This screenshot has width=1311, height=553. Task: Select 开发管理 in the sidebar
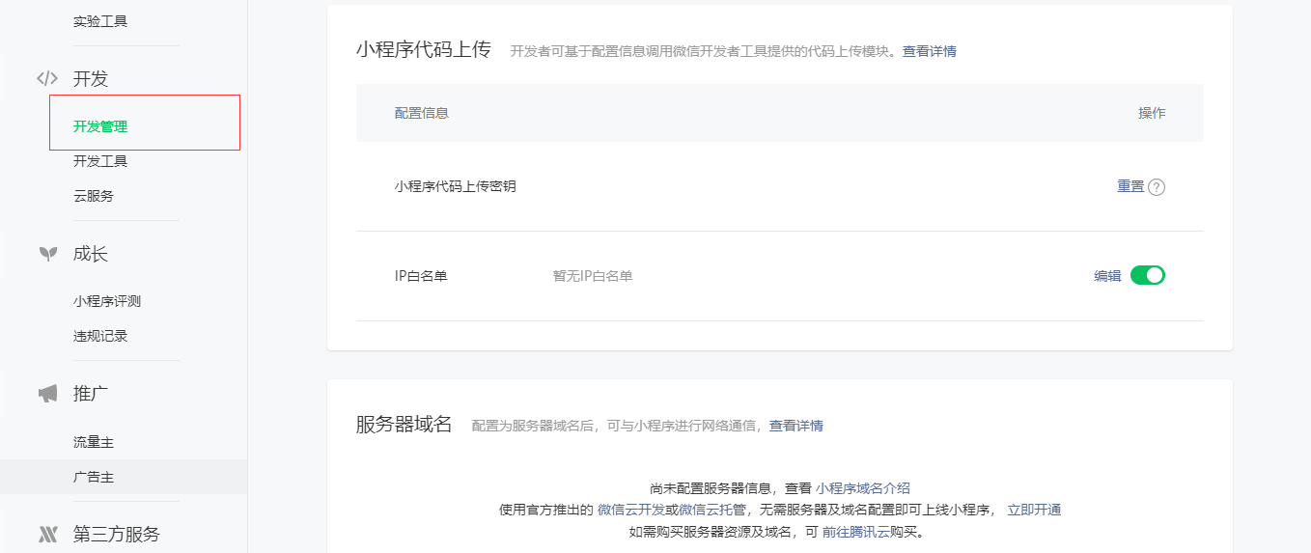100,125
